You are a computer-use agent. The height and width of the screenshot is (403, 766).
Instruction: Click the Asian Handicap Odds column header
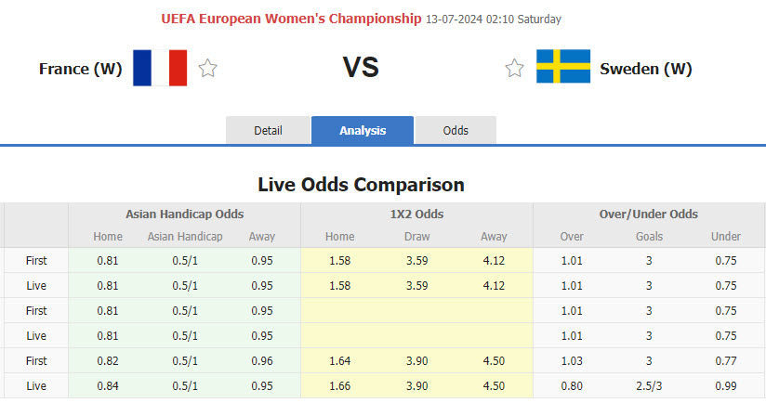[184, 214]
